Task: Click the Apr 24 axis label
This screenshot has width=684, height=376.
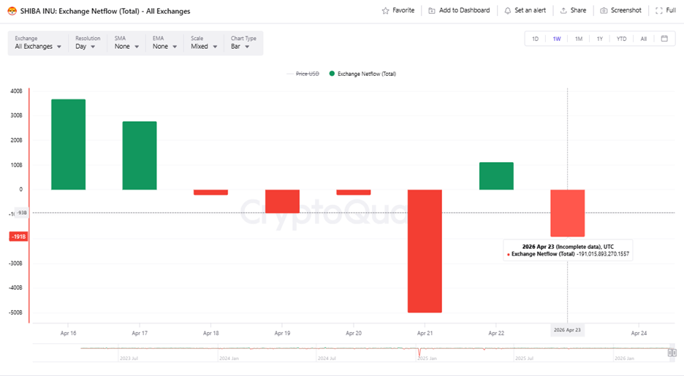Action: tap(639, 334)
